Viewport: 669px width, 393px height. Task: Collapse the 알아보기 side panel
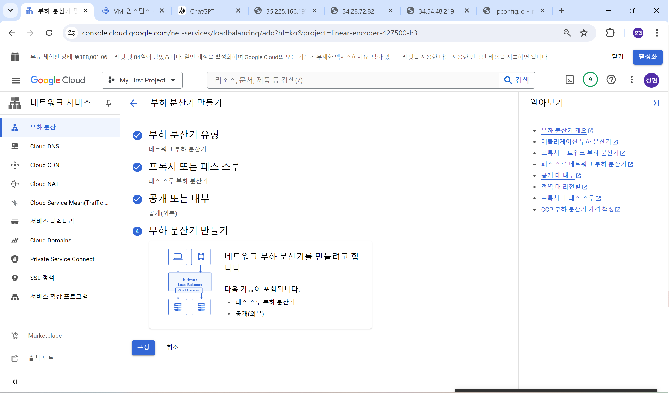coord(656,103)
